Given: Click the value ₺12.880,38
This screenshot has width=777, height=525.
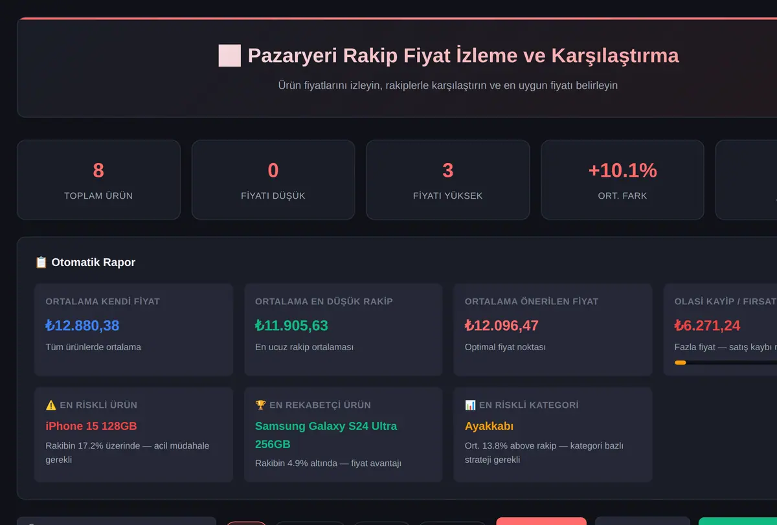Looking at the screenshot, I should click(82, 326).
